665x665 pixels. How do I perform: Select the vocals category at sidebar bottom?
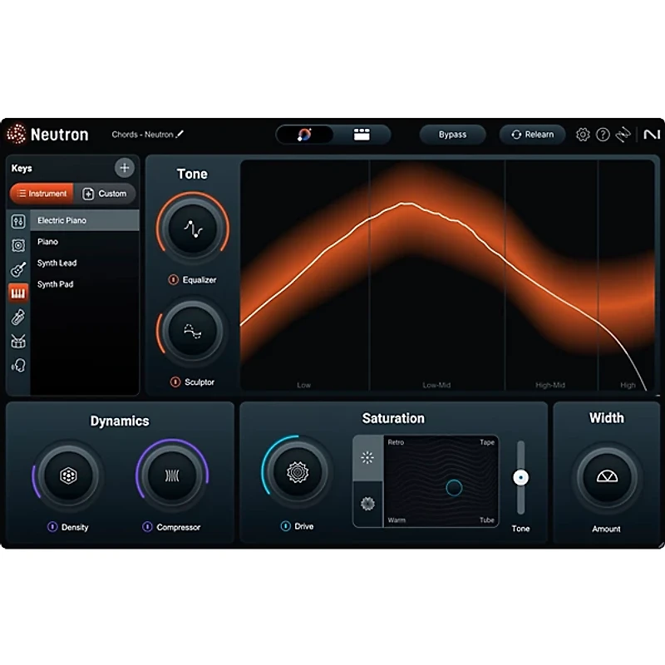pos(18,366)
